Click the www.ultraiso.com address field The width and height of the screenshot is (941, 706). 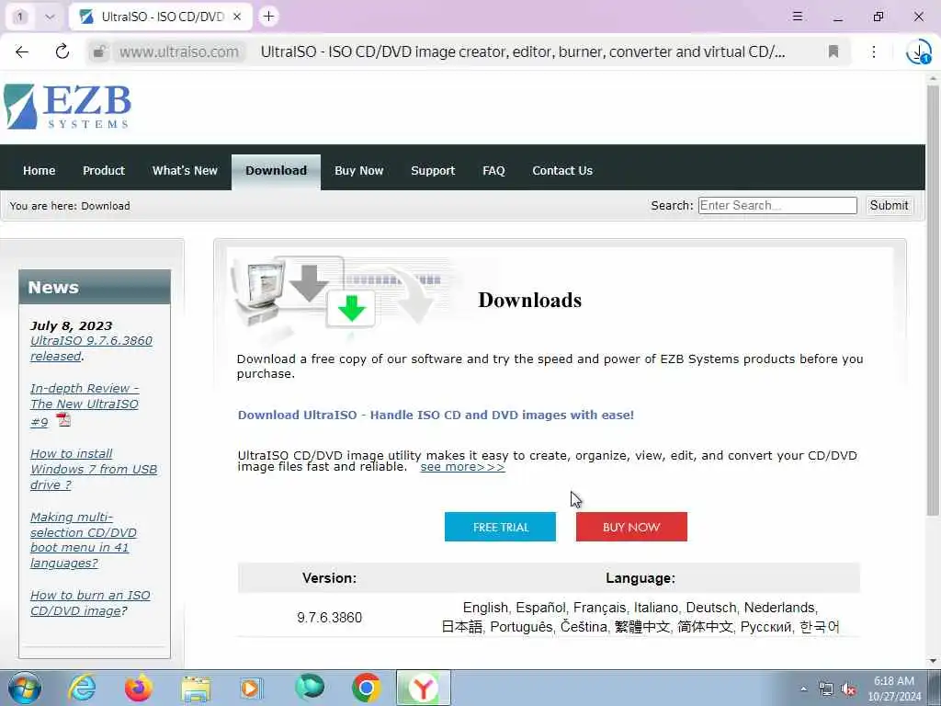pos(179,51)
